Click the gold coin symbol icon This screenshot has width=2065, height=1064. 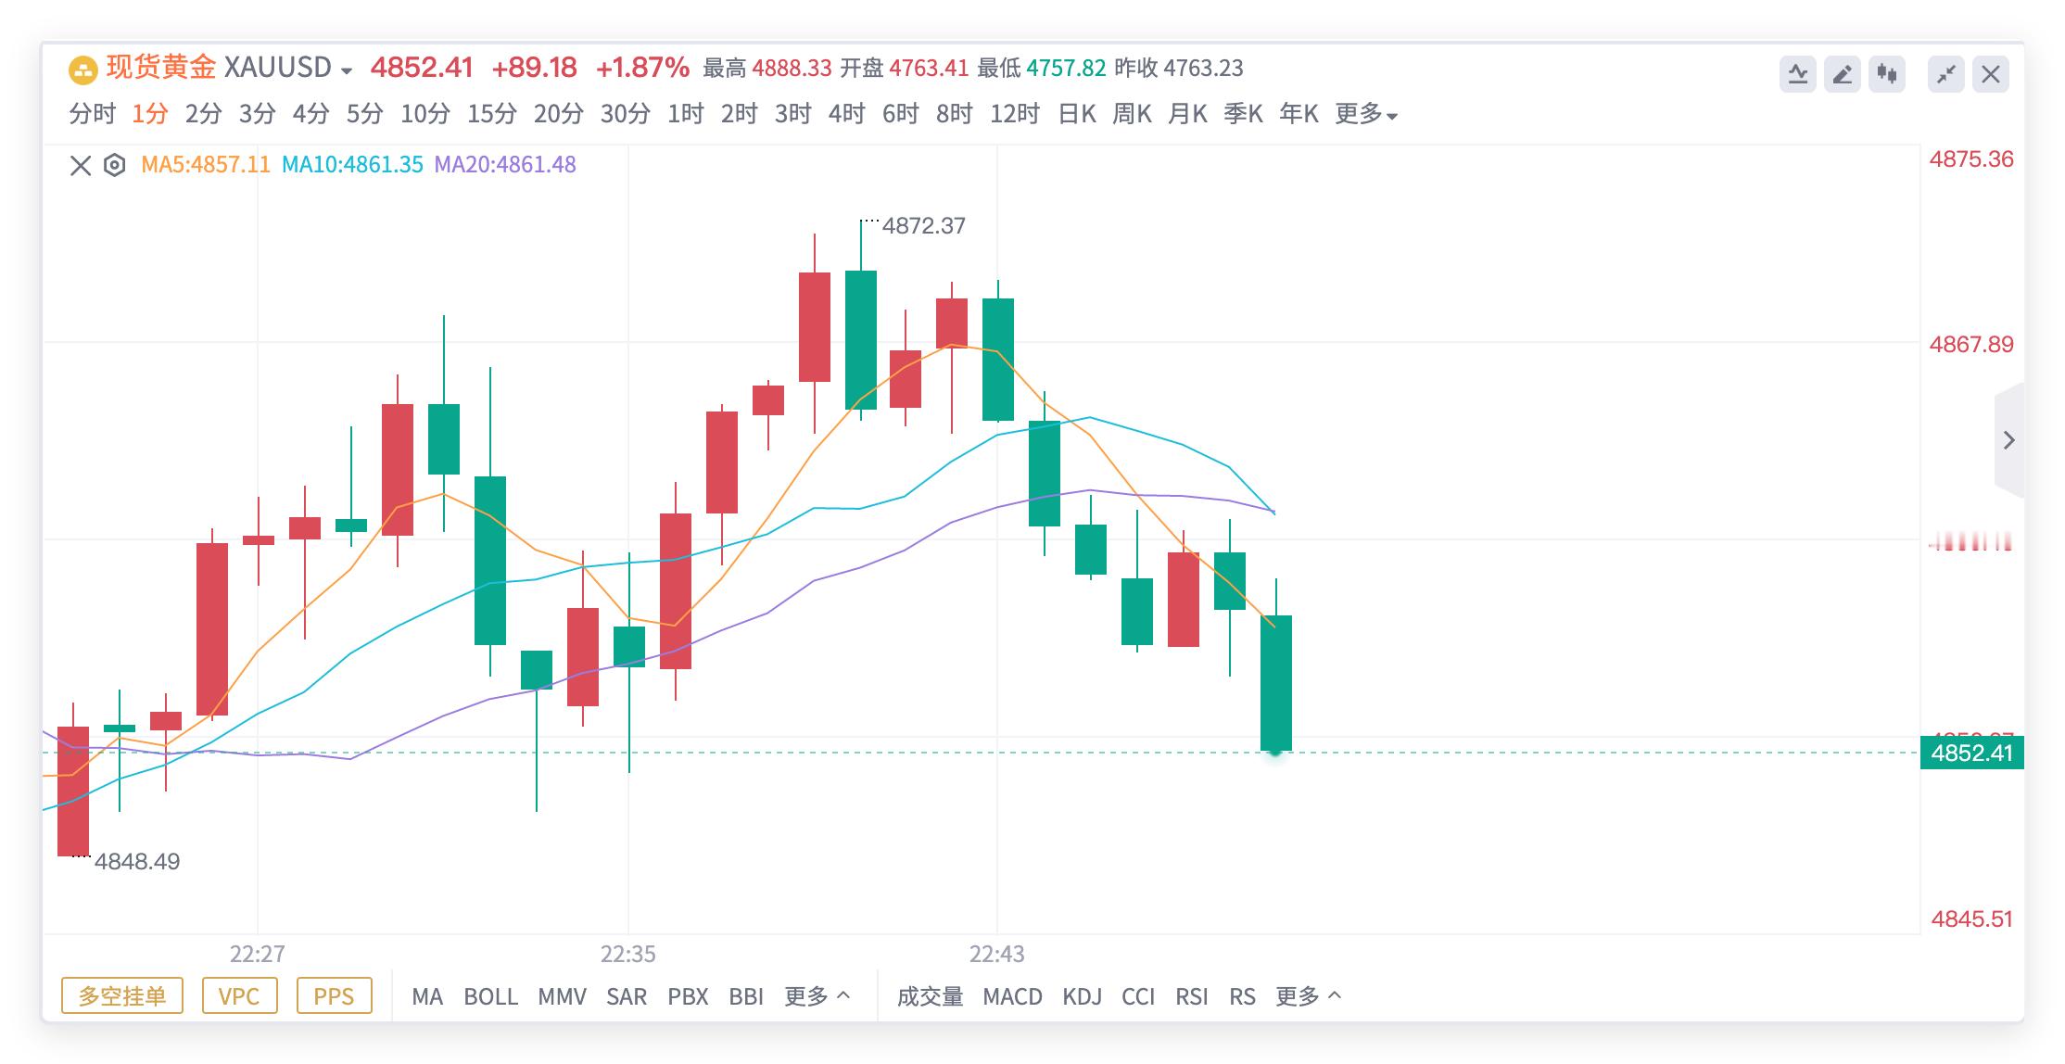83,70
